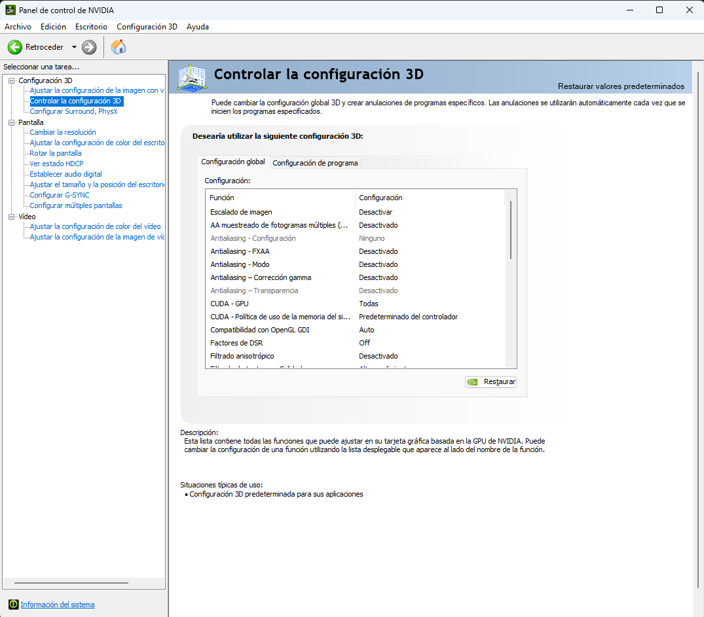Open Configurar múltiples pantallas
This screenshot has width=704, height=617.
point(76,205)
